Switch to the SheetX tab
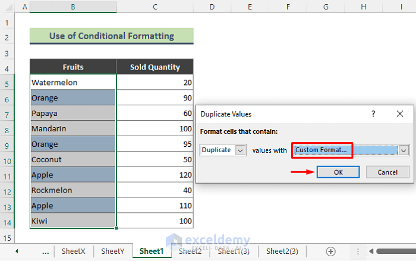 pyautogui.click(x=74, y=251)
